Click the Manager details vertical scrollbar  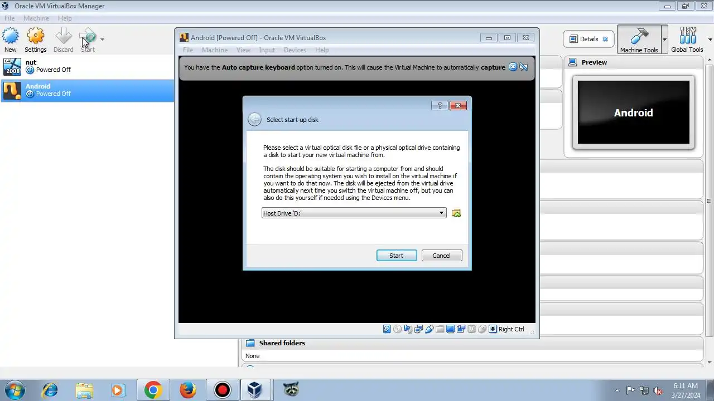710,200
